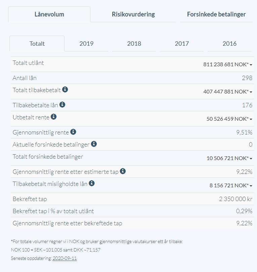Screen dimensions: 257x272
Task: Open the Forsinkede betalinger tab
Action: pyautogui.click(x=216, y=14)
